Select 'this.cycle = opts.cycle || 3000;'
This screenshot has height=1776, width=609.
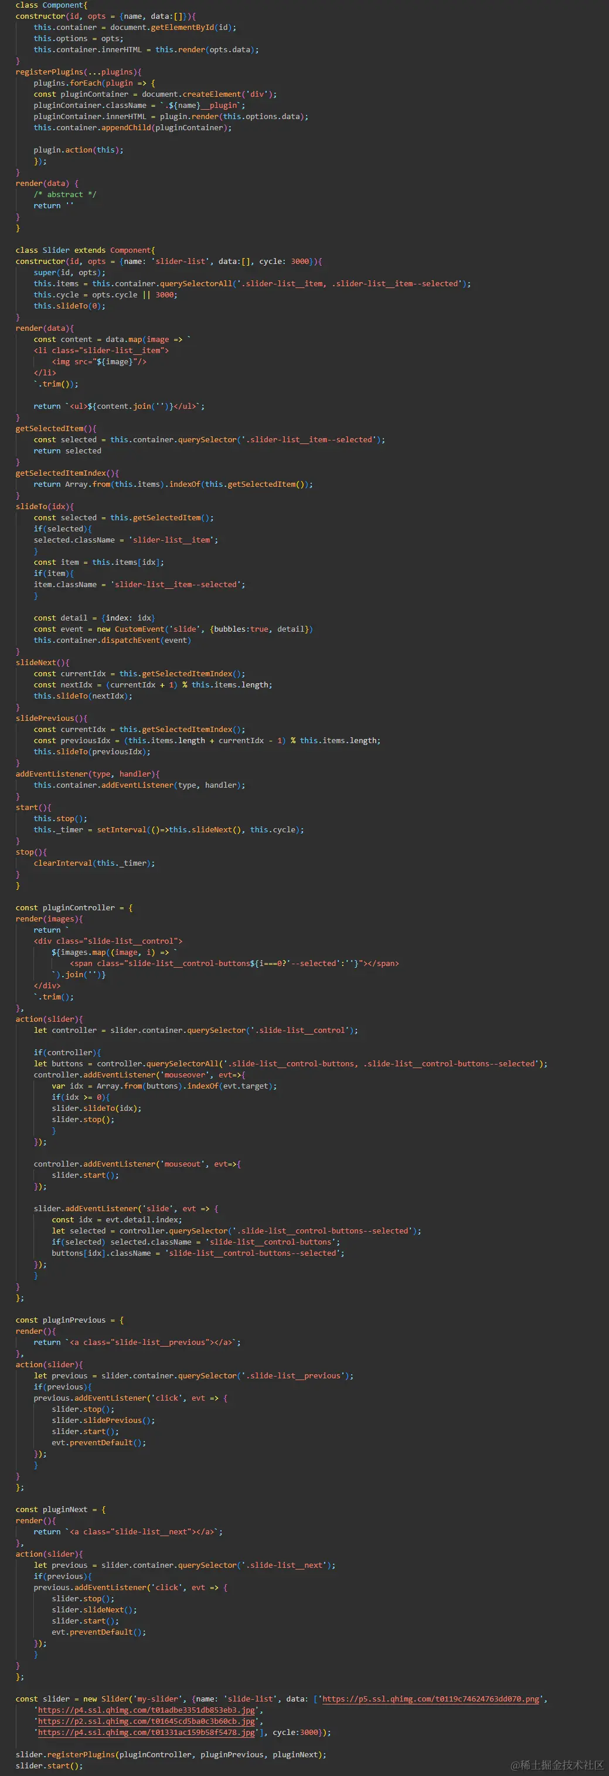point(106,294)
